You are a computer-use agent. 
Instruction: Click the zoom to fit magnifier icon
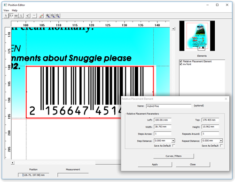(58, 15)
